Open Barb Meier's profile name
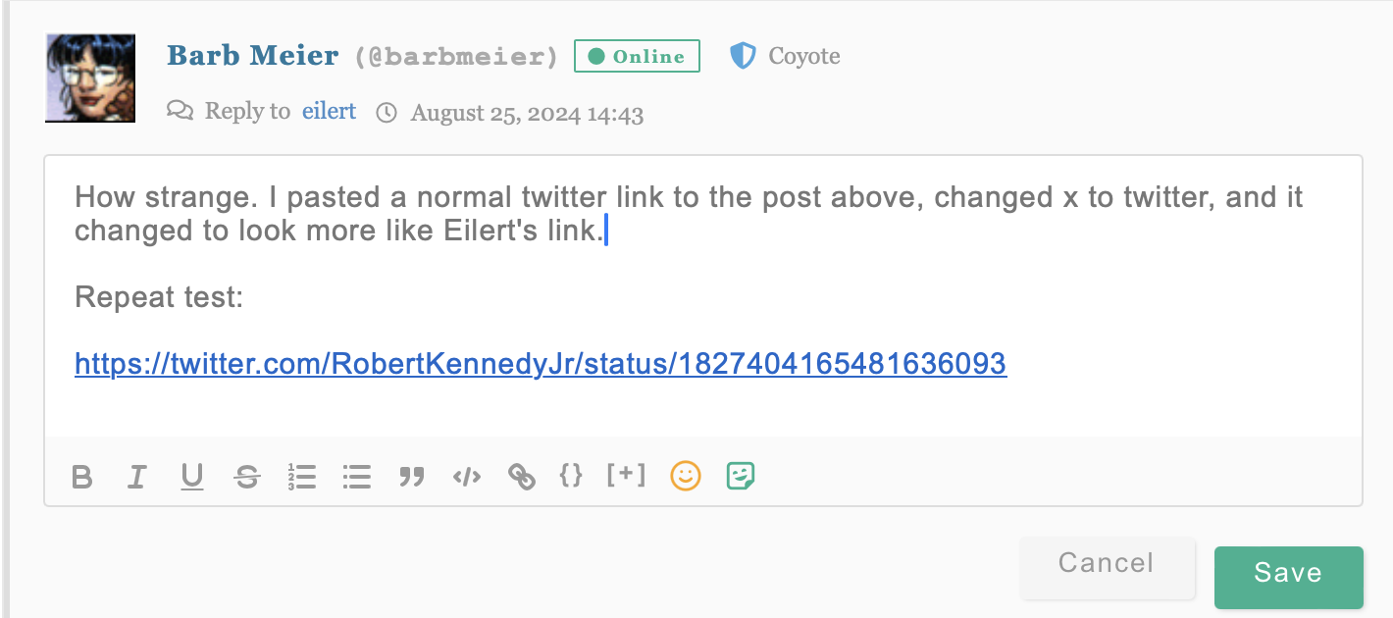Screen dimensions: 1393x618 pos(253,56)
